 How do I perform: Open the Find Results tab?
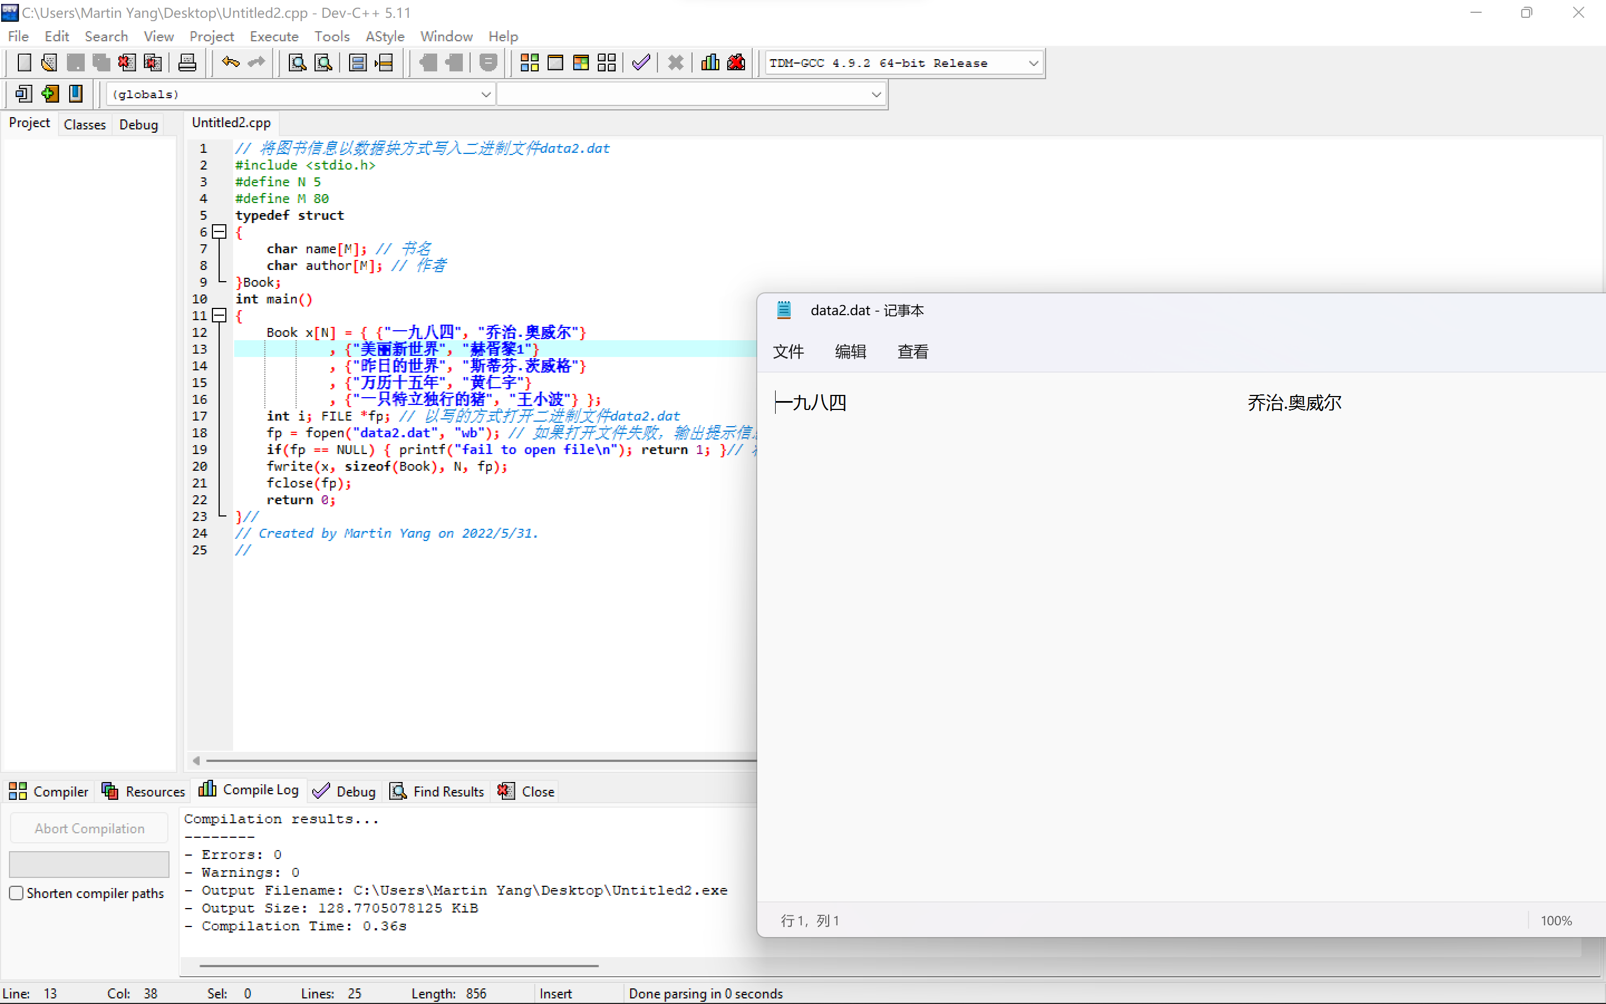click(x=437, y=791)
